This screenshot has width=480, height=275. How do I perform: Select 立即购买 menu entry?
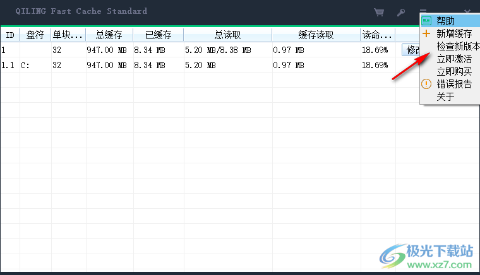450,71
